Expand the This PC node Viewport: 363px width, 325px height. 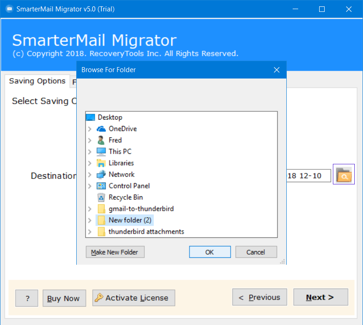pos(90,152)
